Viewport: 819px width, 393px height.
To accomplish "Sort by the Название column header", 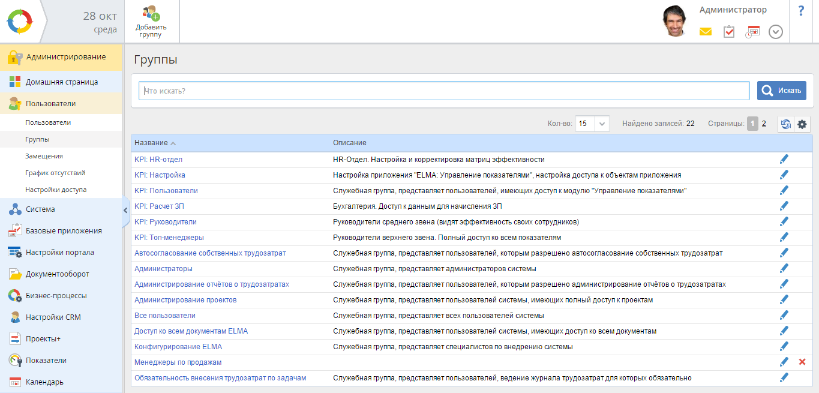I will pos(151,143).
